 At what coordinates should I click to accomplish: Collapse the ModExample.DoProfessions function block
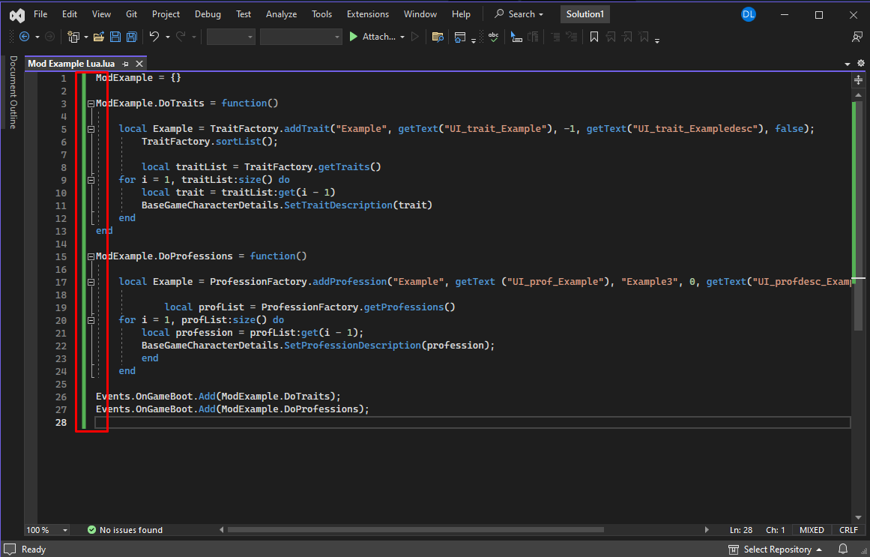pos(91,256)
